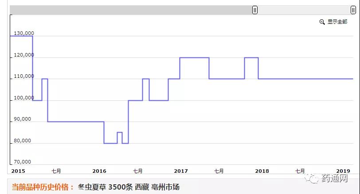The width and height of the screenshot is (360, 194).
Task: Grab the left range slider handle
Action: click(x=255, y=10)
